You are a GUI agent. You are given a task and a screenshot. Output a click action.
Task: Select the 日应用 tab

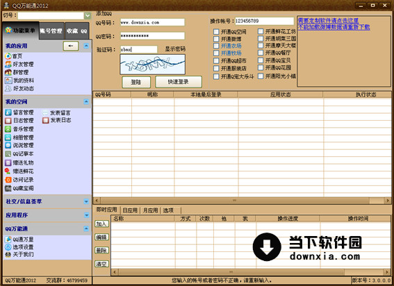tap(130, 210)
